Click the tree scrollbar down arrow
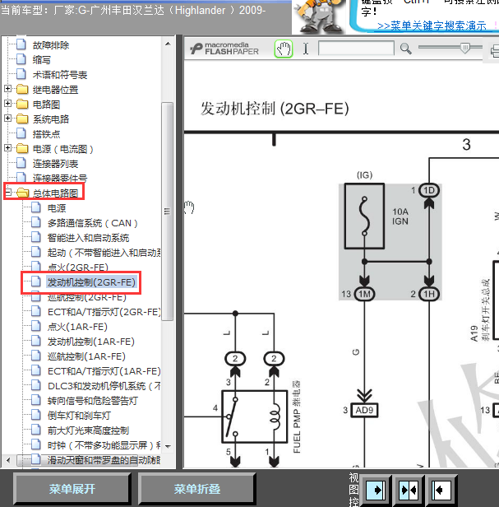The image size is (499, 507). [168, 446]
